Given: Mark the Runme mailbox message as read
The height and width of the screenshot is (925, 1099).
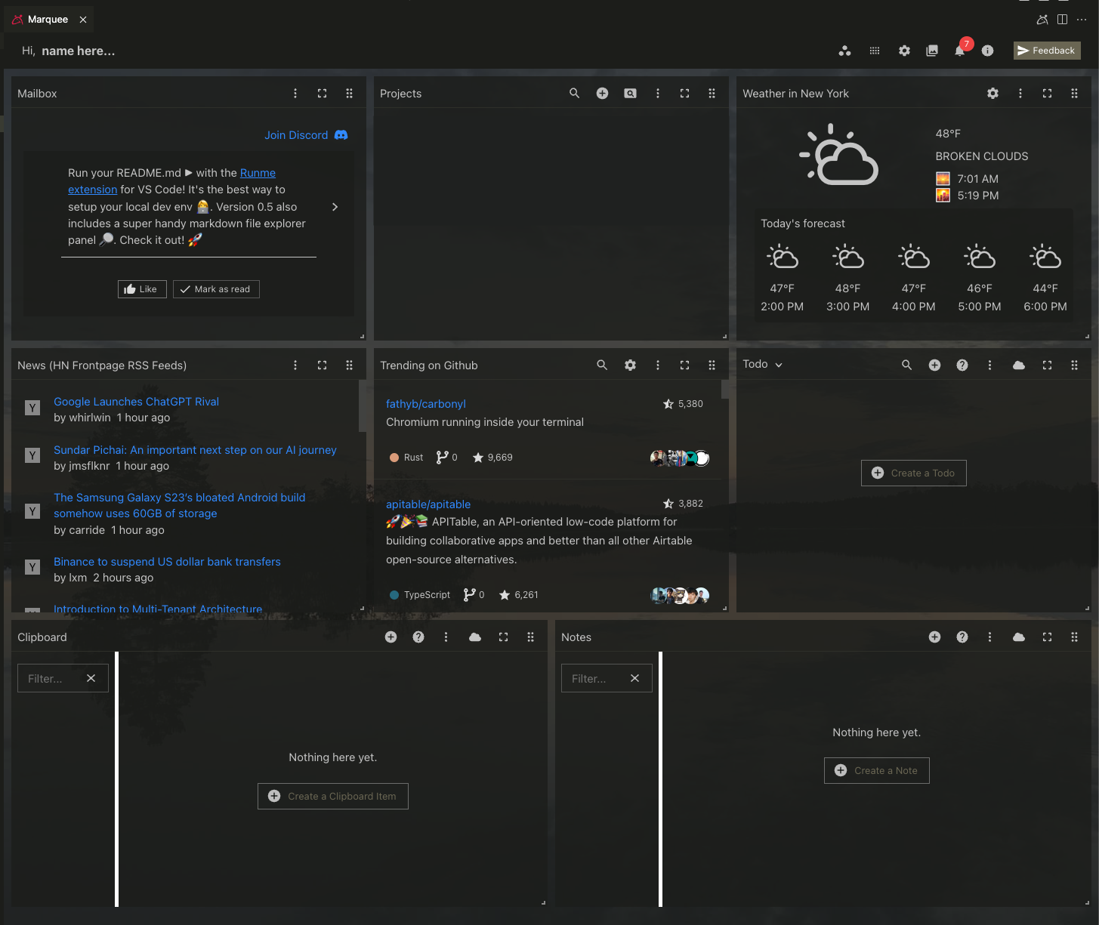Looking at the screenshot, I should pos(216,289).
